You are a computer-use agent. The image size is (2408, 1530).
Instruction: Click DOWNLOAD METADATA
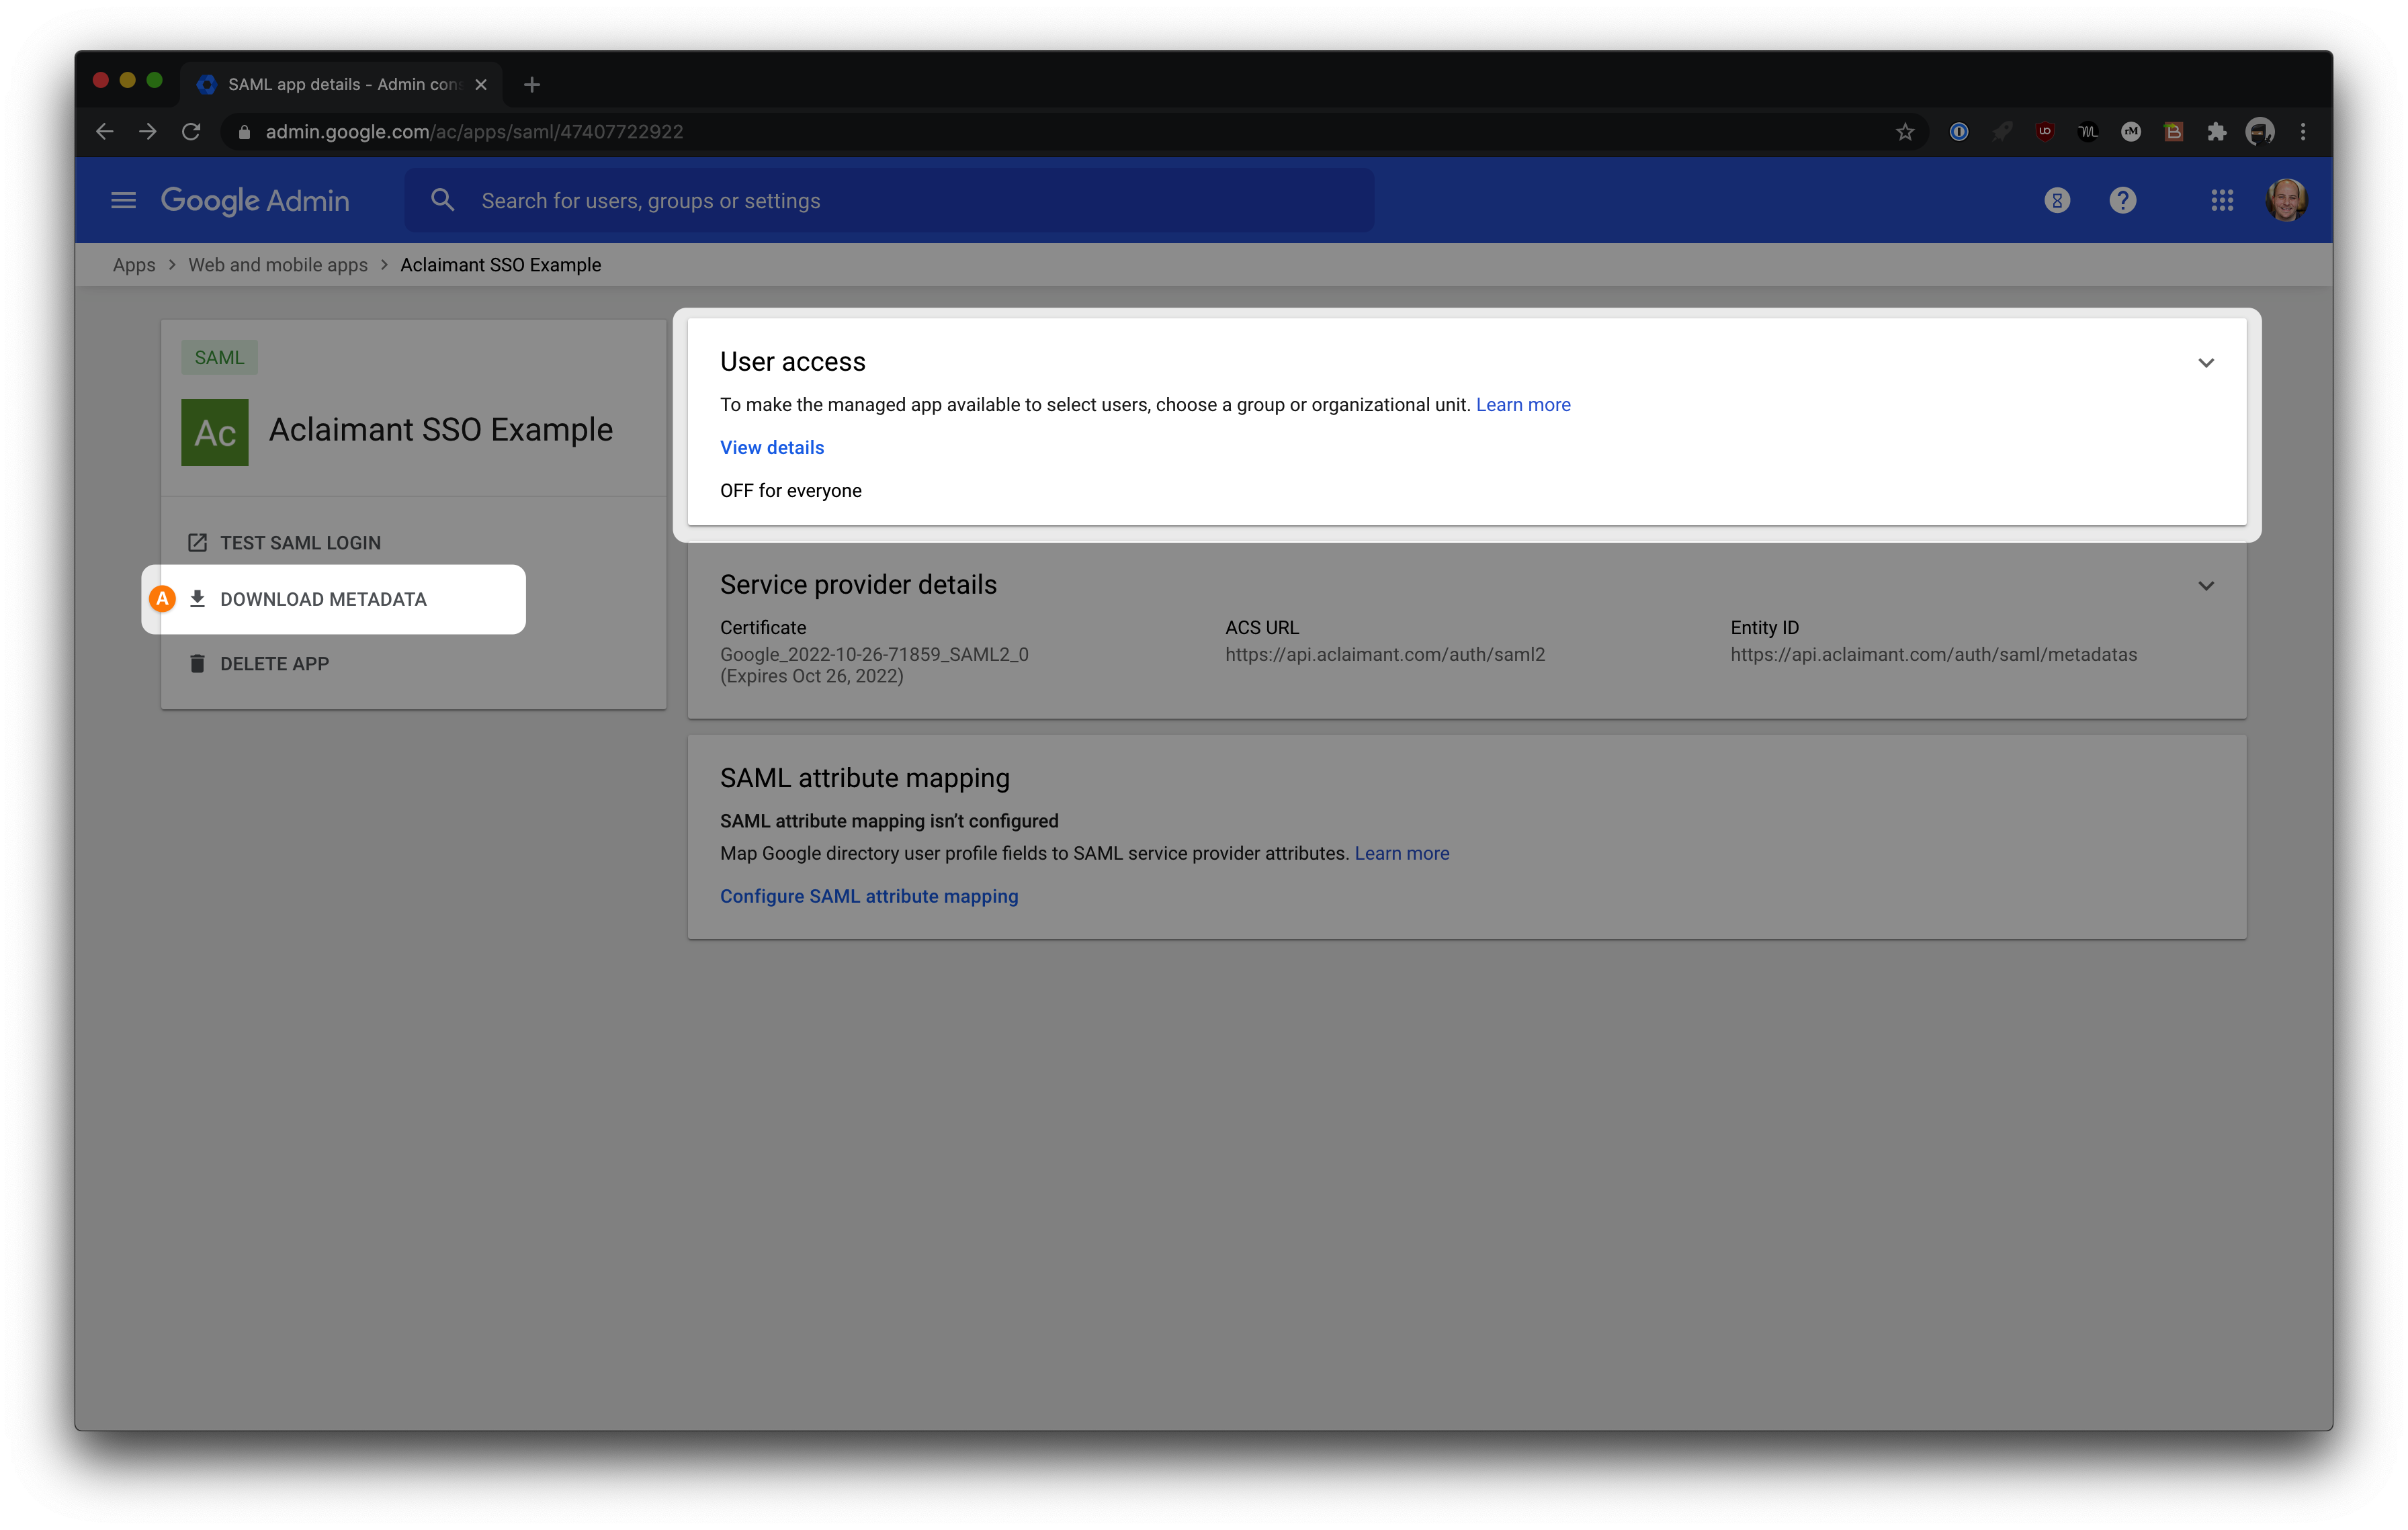pos(308,600)
